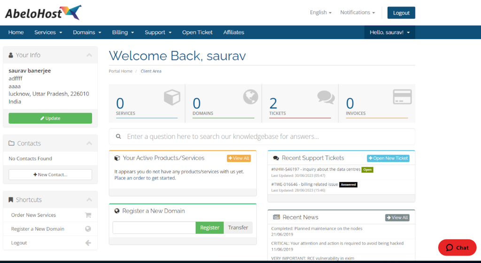Click Place an order to get started link
481x263 pixels.
[x=145, y=178]
